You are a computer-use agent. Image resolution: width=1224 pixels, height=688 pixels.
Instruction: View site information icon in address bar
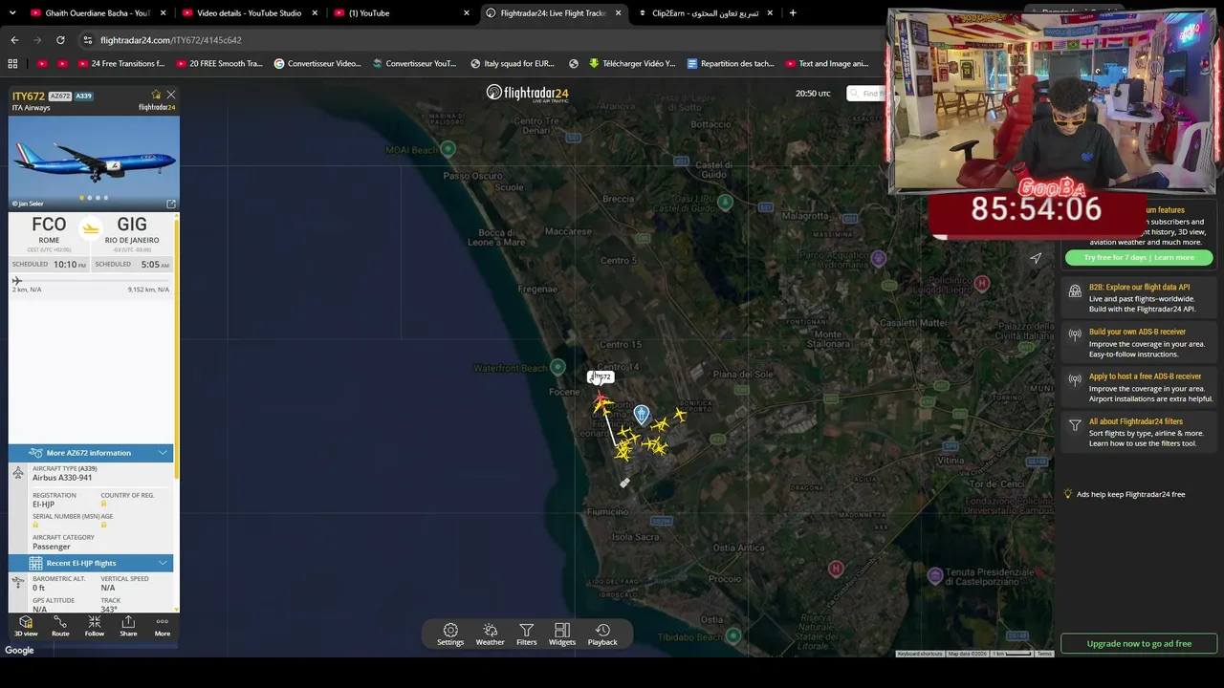point(87,40)
